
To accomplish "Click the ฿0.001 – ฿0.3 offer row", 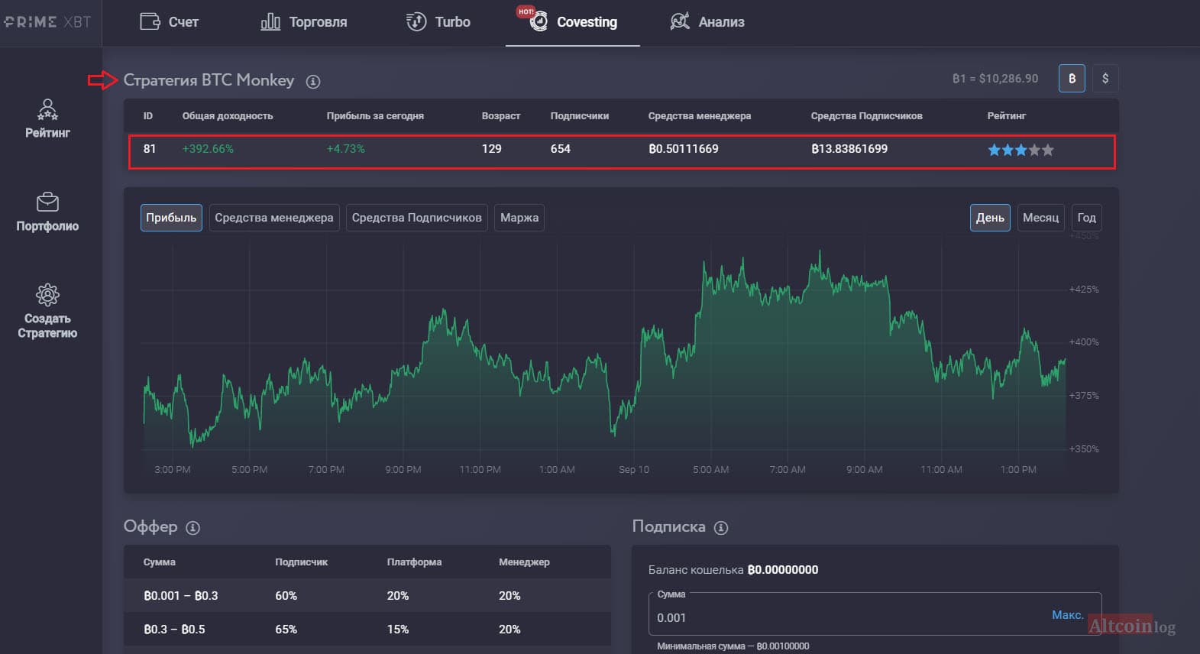I will [x=367, y=595].
